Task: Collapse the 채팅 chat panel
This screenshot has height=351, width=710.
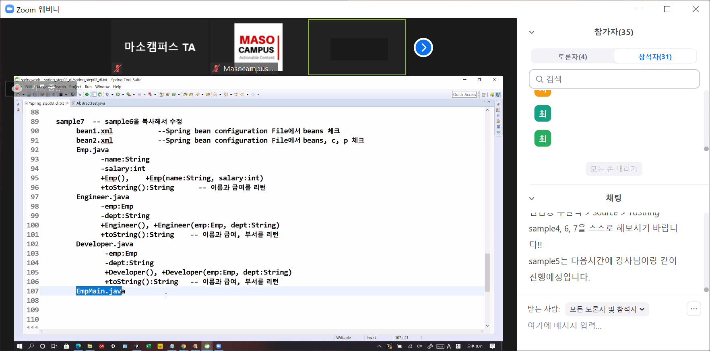Action: tap(532, 198)
